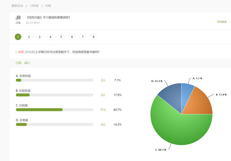View question 6 results
The width and height of the screenshot is (231, 161).
click(72, 37)
